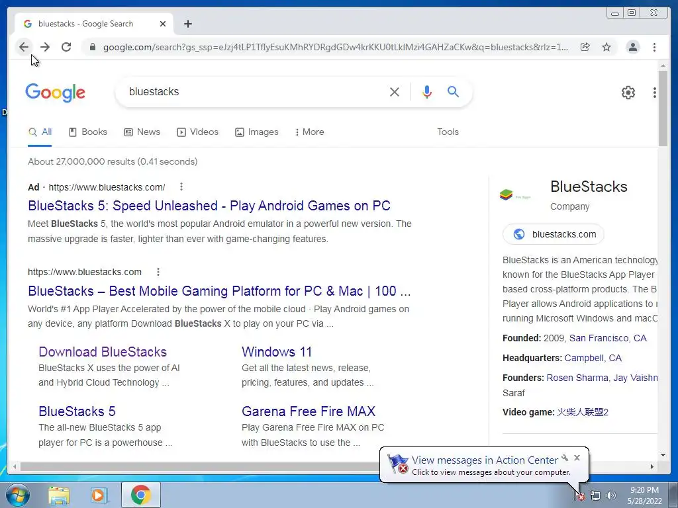Clear search text with the X icon
Viewport: 678px width, 508px height.
point(395,91)
